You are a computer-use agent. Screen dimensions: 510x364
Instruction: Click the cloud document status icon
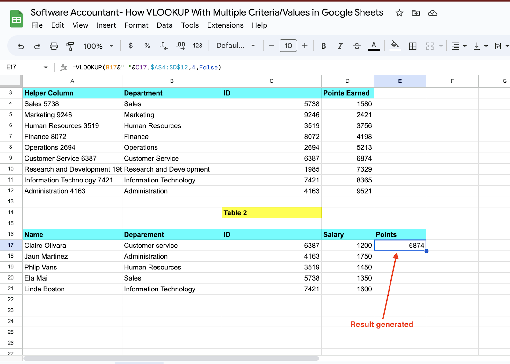433,13
